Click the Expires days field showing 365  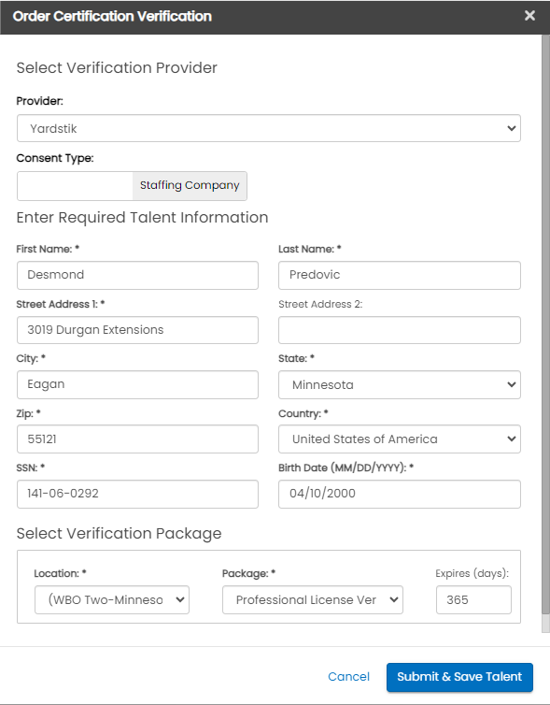tap(473, 599)
